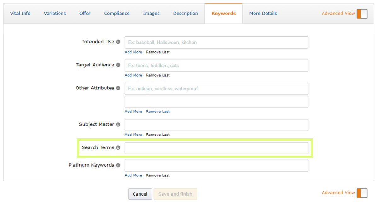Open the Intended Use info tooltip icon

(x=118, y=42)
